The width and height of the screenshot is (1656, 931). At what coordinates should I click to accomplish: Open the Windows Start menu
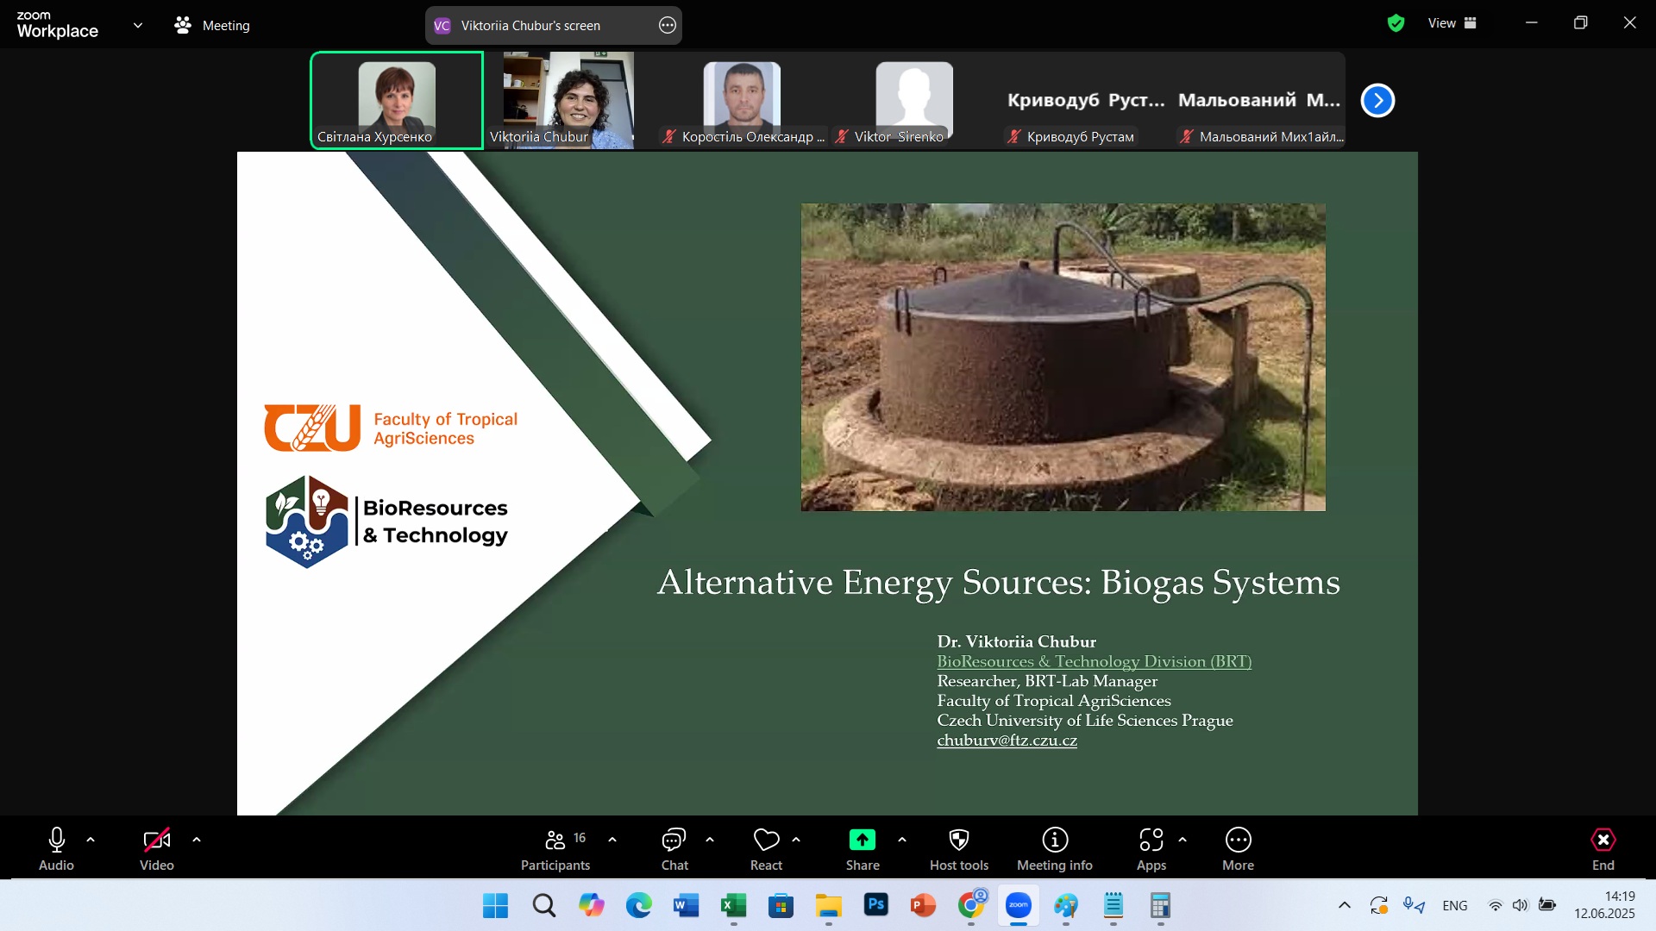(x=495, y=906)
